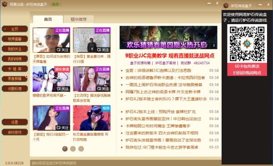
Task: Open news 炉石街头涂鸦宣传画
Action: pyautogui.click(x=163, y=140)
